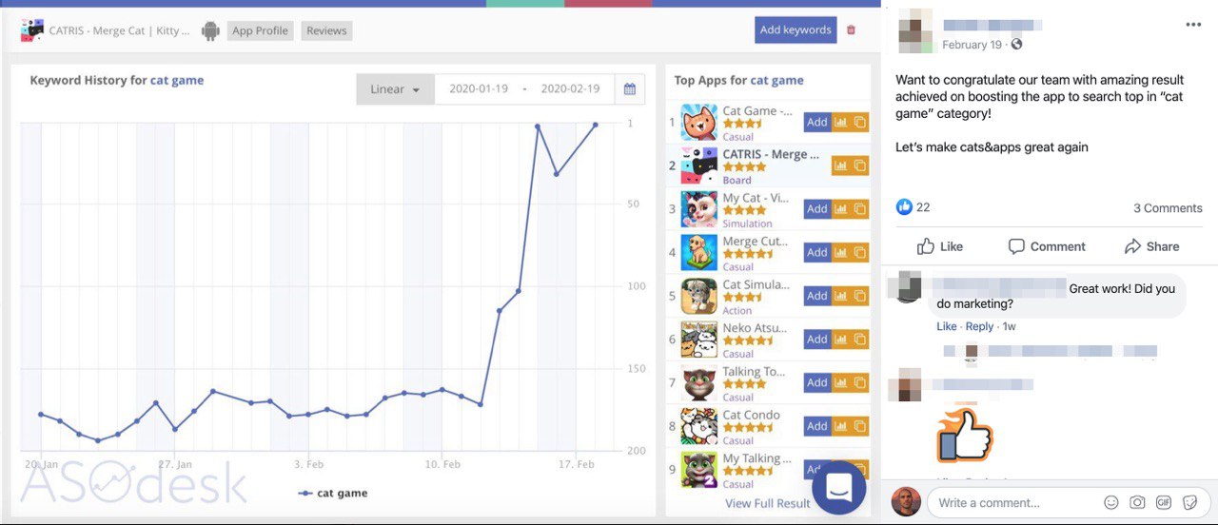
Task: Open View Full Result link
Action: coord(768,503)
